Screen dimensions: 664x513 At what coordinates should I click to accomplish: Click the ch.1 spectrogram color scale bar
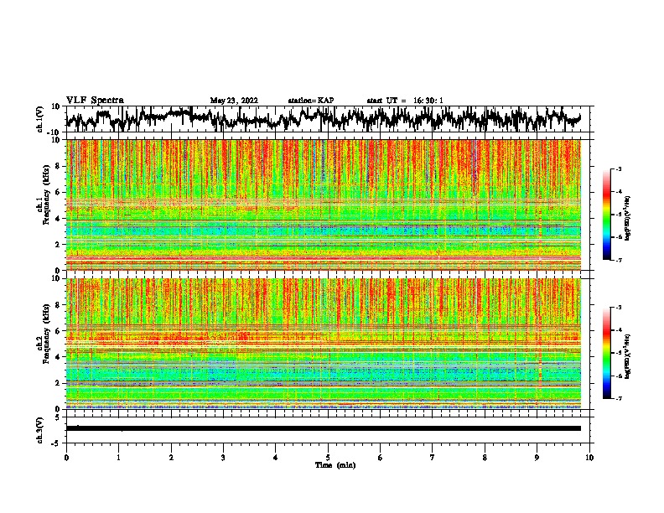click(x=607, y=215)
